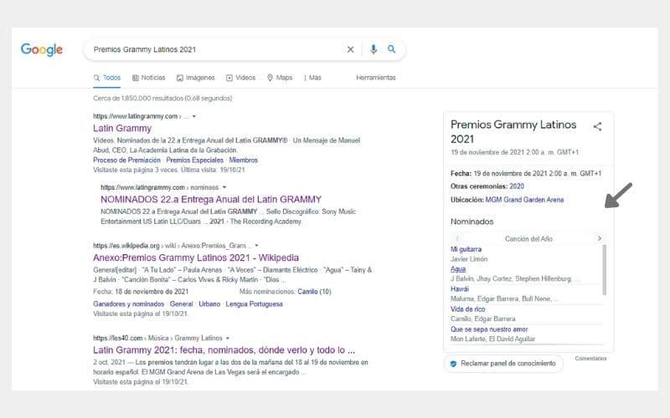The width and height of the screenshot is (670, 418).
Task: Click Reclamar panel de conocimiento button
Action: [x=503, y=364]
